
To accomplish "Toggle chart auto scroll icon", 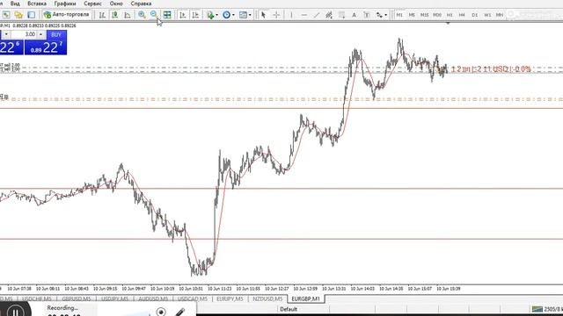I will click(x=183, y=15).
